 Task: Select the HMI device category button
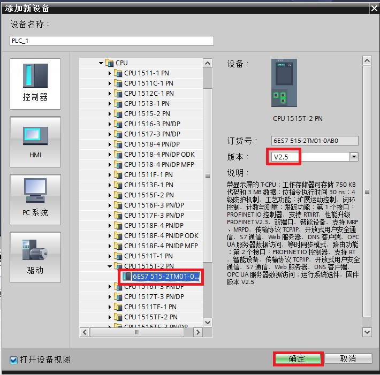[x=35, y=142]
